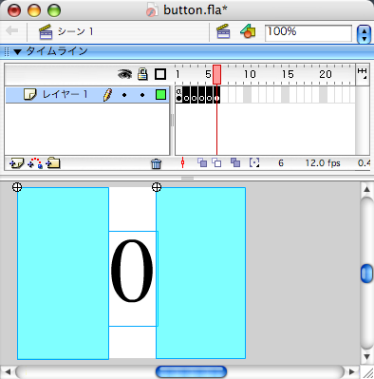Add a motion guide layer
The height and width of the screenshot is (379, 374).
click(x=35, y=163)
